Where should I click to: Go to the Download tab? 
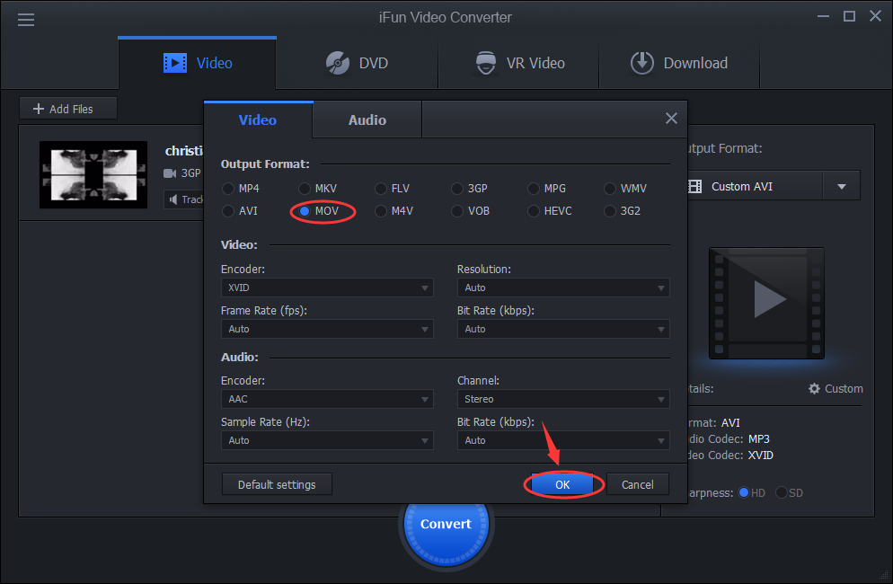point(679,63)
